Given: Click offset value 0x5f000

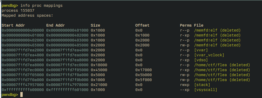Looking at the screenshot, I should 144,80.
